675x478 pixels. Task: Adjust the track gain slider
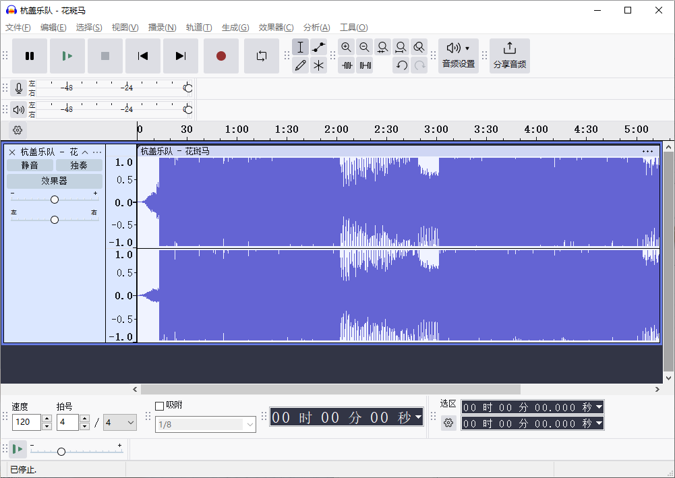pyautogui.click(x=54, y=199)
